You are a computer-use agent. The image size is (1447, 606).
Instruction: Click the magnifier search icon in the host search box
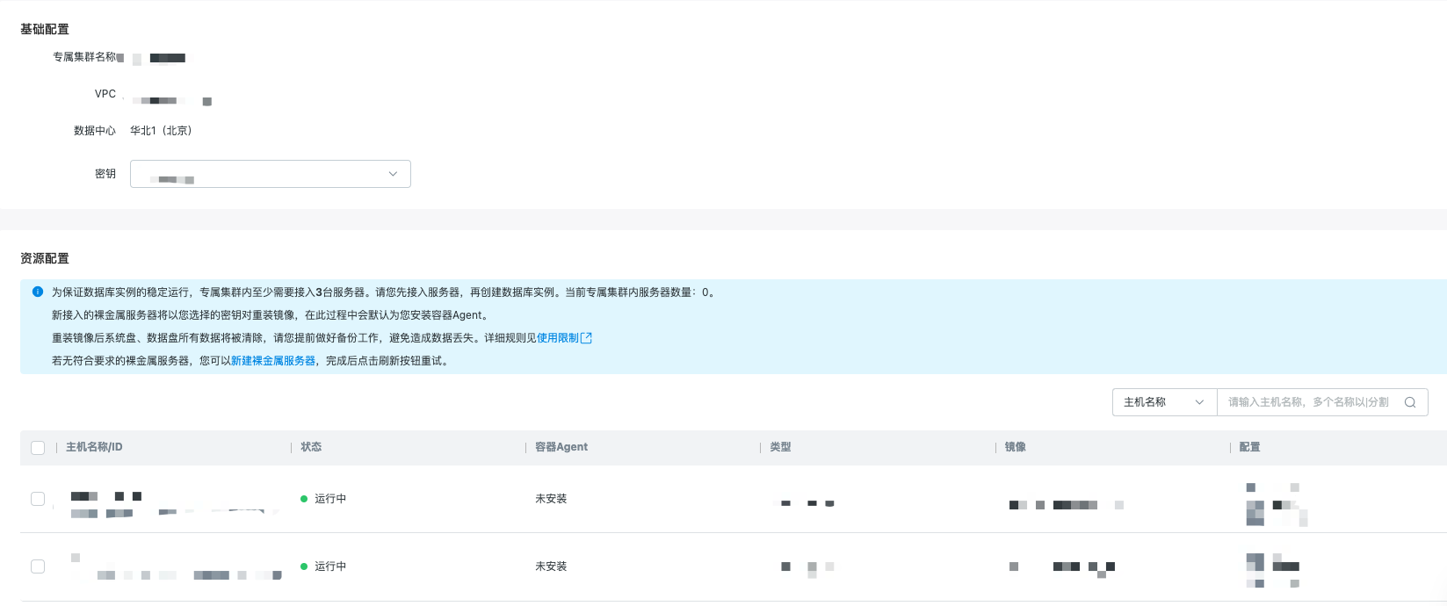point(1410,402)
